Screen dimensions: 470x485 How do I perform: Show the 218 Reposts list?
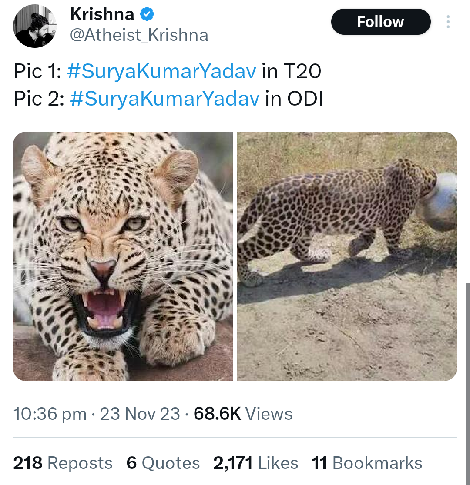(x=63, y=463)
